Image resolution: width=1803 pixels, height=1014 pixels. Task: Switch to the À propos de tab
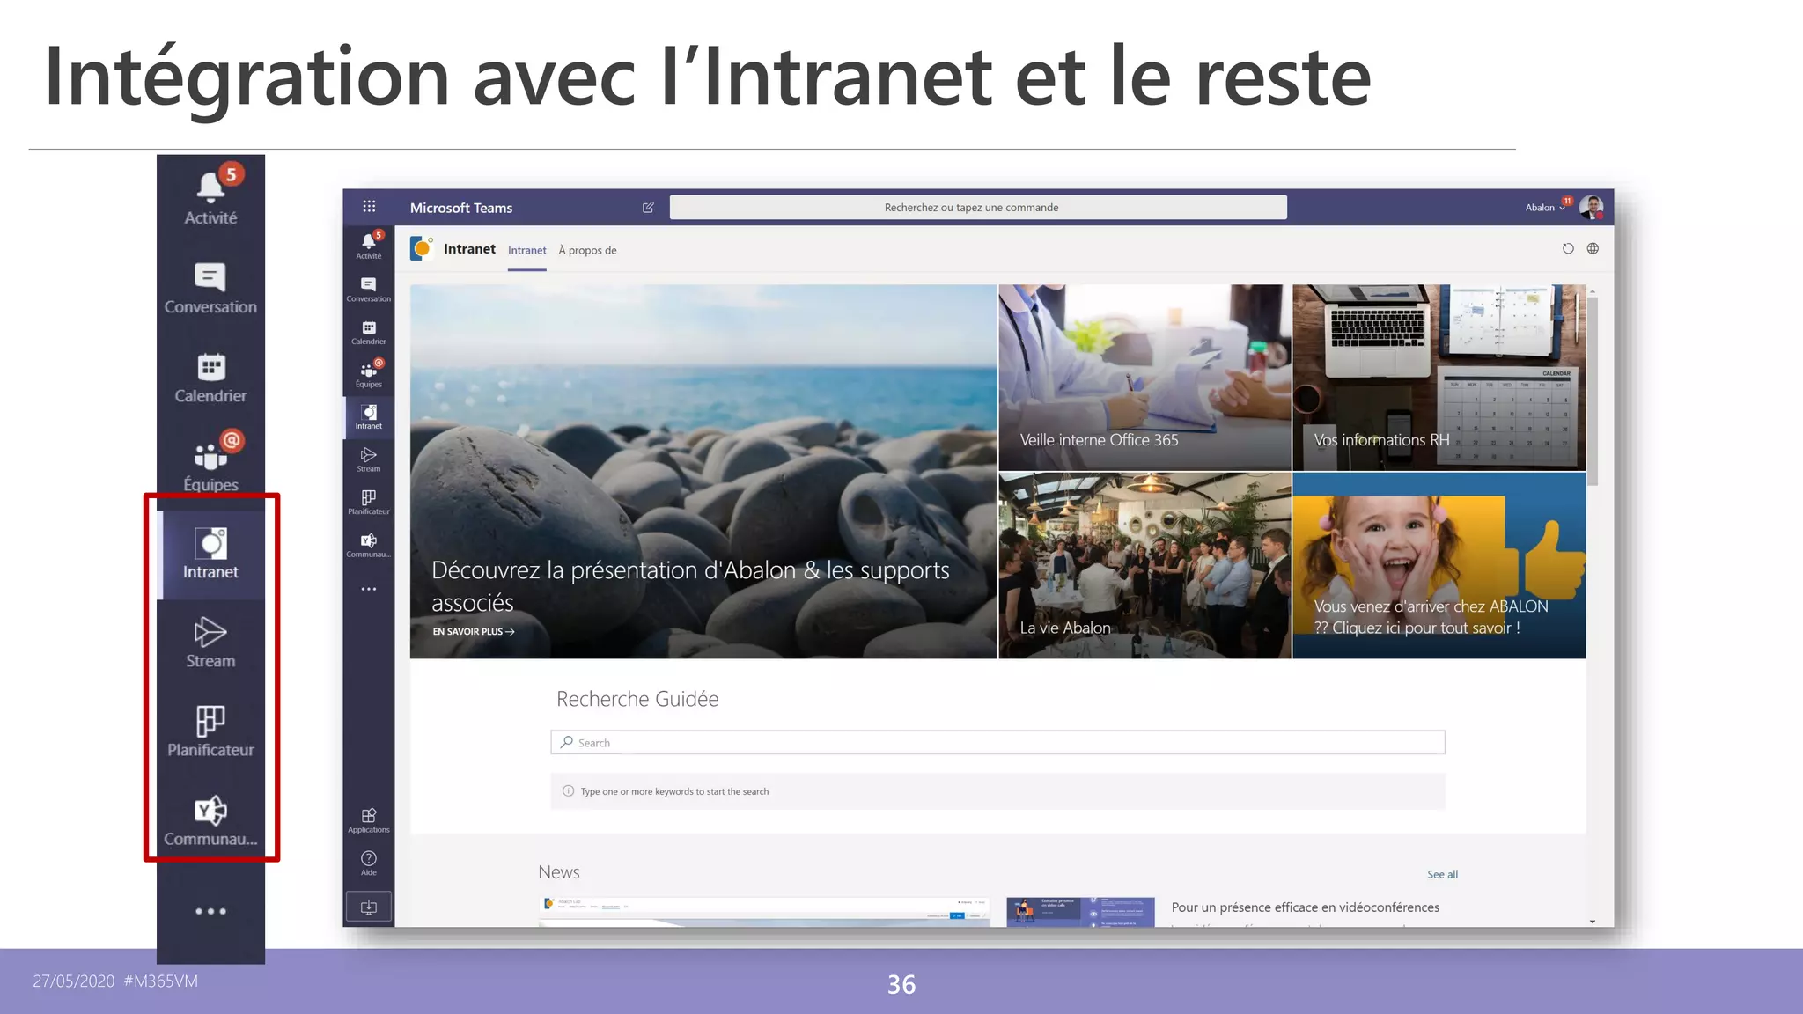coord(587,251)
